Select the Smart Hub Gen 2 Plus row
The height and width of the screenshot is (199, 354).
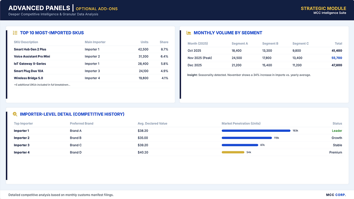pyautogui.click(x=91, y=49)
